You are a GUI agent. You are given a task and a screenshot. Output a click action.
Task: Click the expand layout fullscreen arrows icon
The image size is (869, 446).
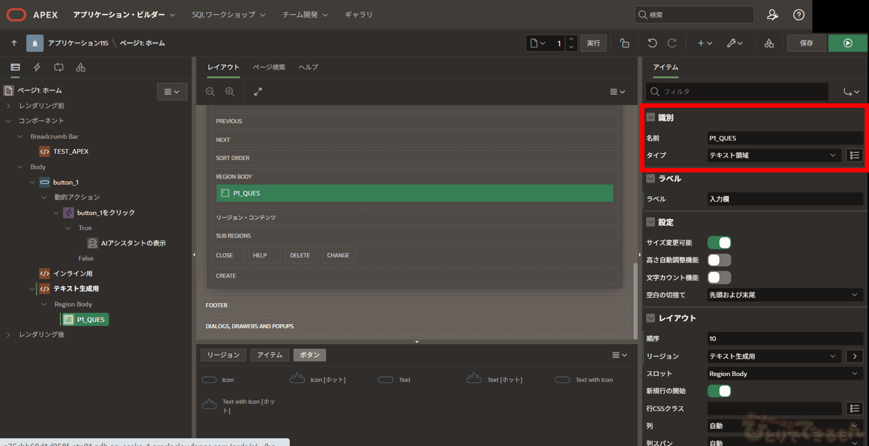tap(258, 91)
